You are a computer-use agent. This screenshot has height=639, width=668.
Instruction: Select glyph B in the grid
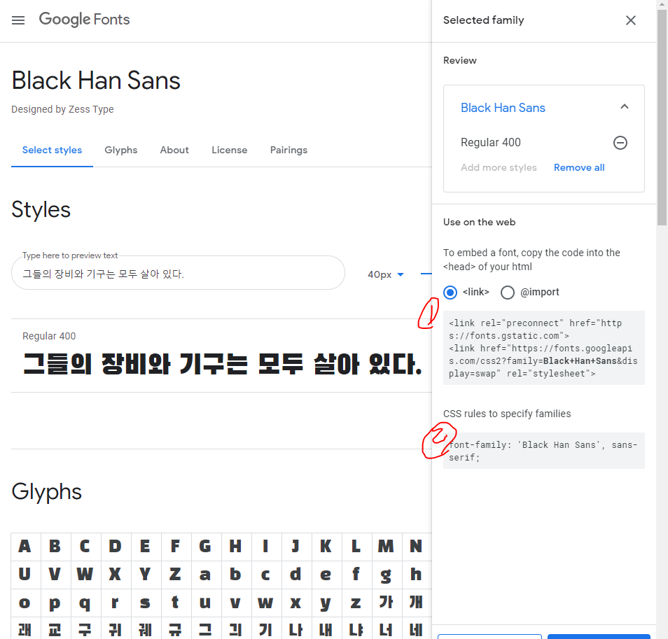55,546
